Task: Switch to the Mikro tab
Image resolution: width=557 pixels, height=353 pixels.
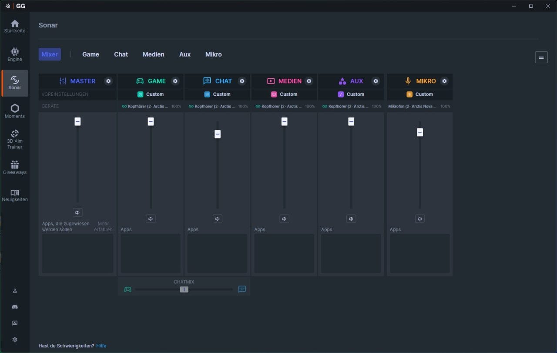Action: point(214,54)
